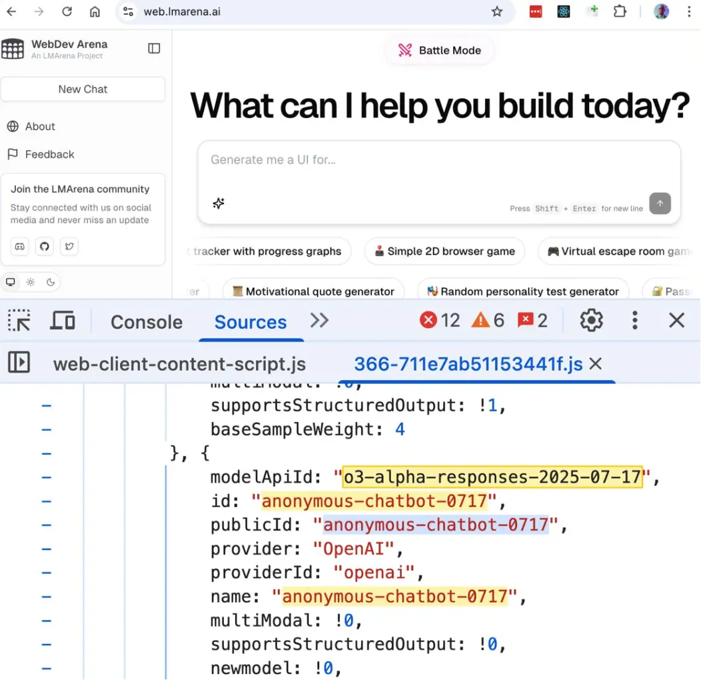Open the Battle Mode selector
Image resolution: width=701 pixels, height=680 pixels.
click(440, 50)
